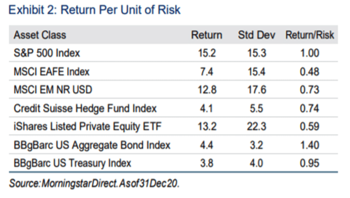This screenshot has width=350, height=198.
Task: Select the 0.95 Treasury Return/Risk cell
Action: [310, 163]
